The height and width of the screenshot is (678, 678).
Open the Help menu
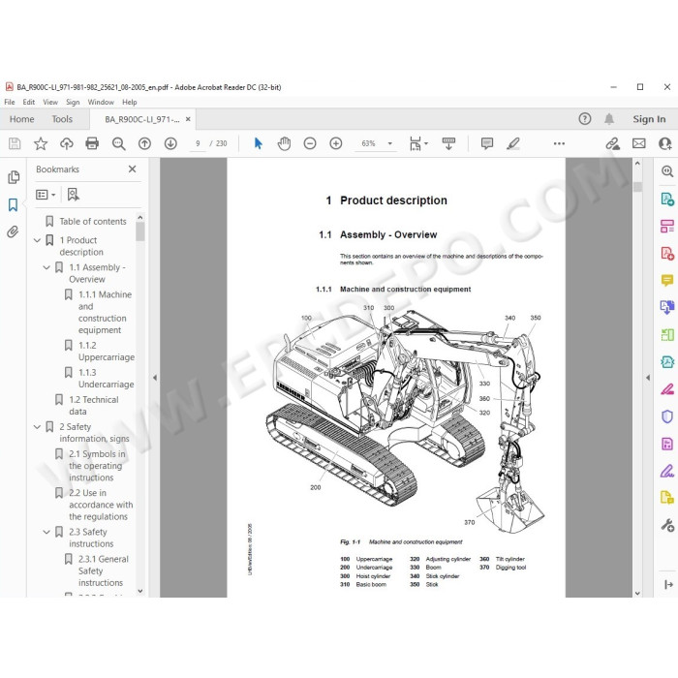coord(129,102)
